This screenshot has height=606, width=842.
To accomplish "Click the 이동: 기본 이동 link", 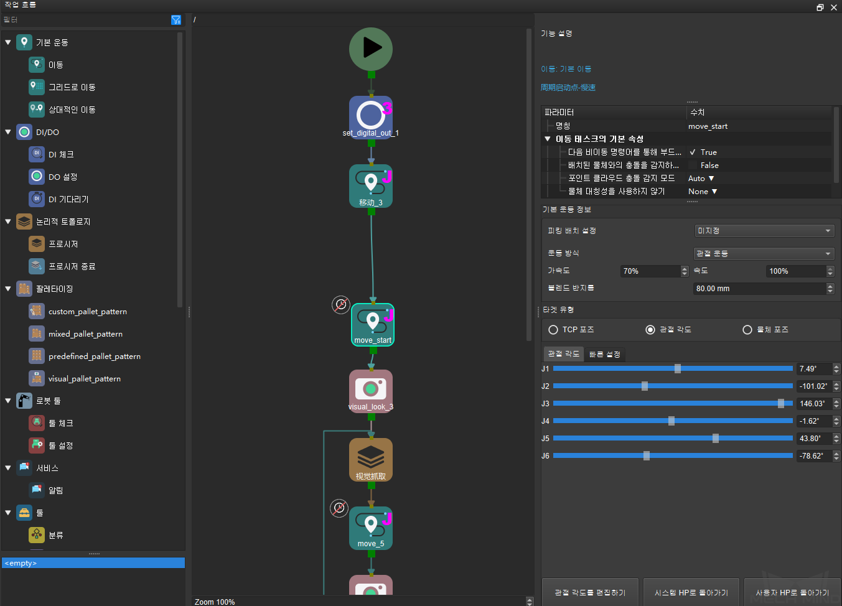I will (x=566, y=69).
